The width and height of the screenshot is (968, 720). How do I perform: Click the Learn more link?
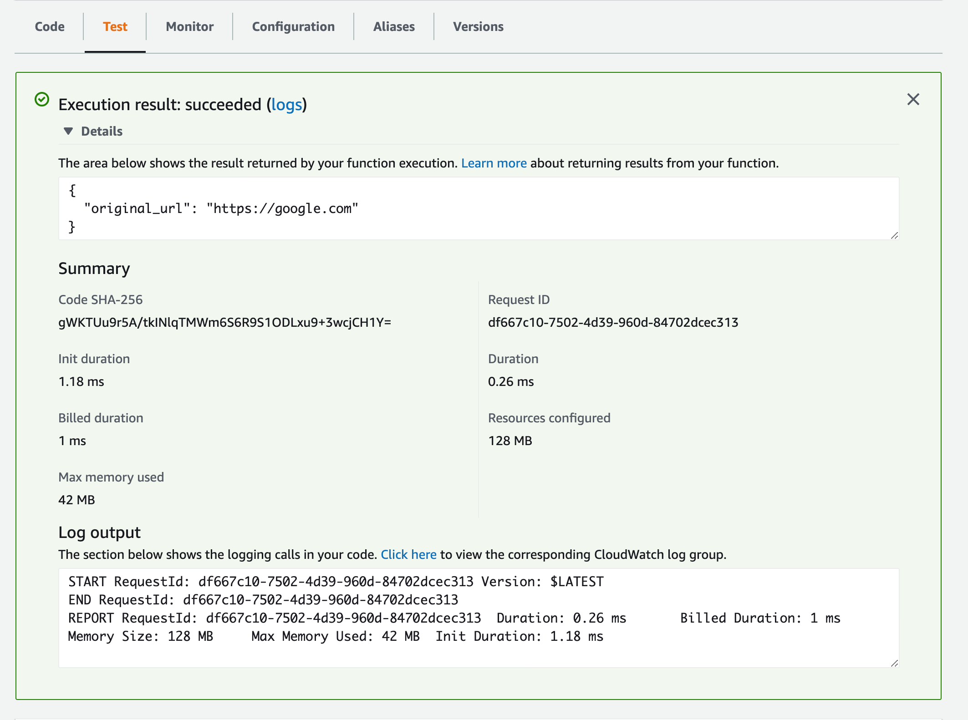pyautogui.click(x=494, y=163)
